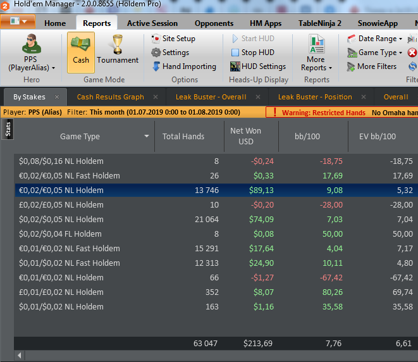Open More Filters
The image size is (418, 362).
(372, 66)
